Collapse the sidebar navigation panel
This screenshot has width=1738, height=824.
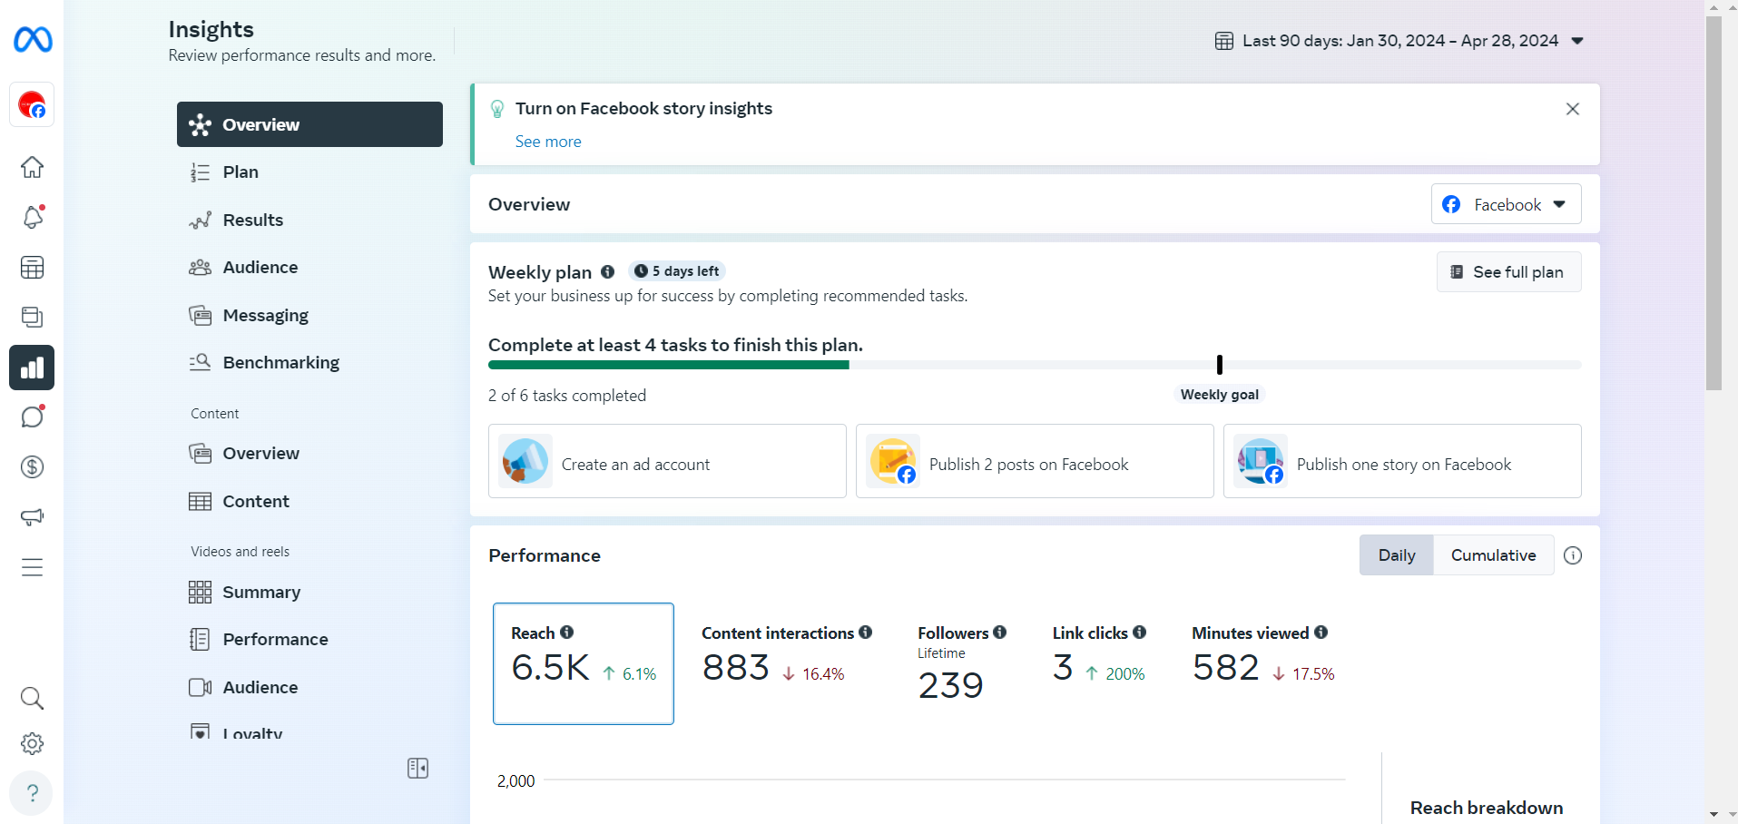point(417,769)
